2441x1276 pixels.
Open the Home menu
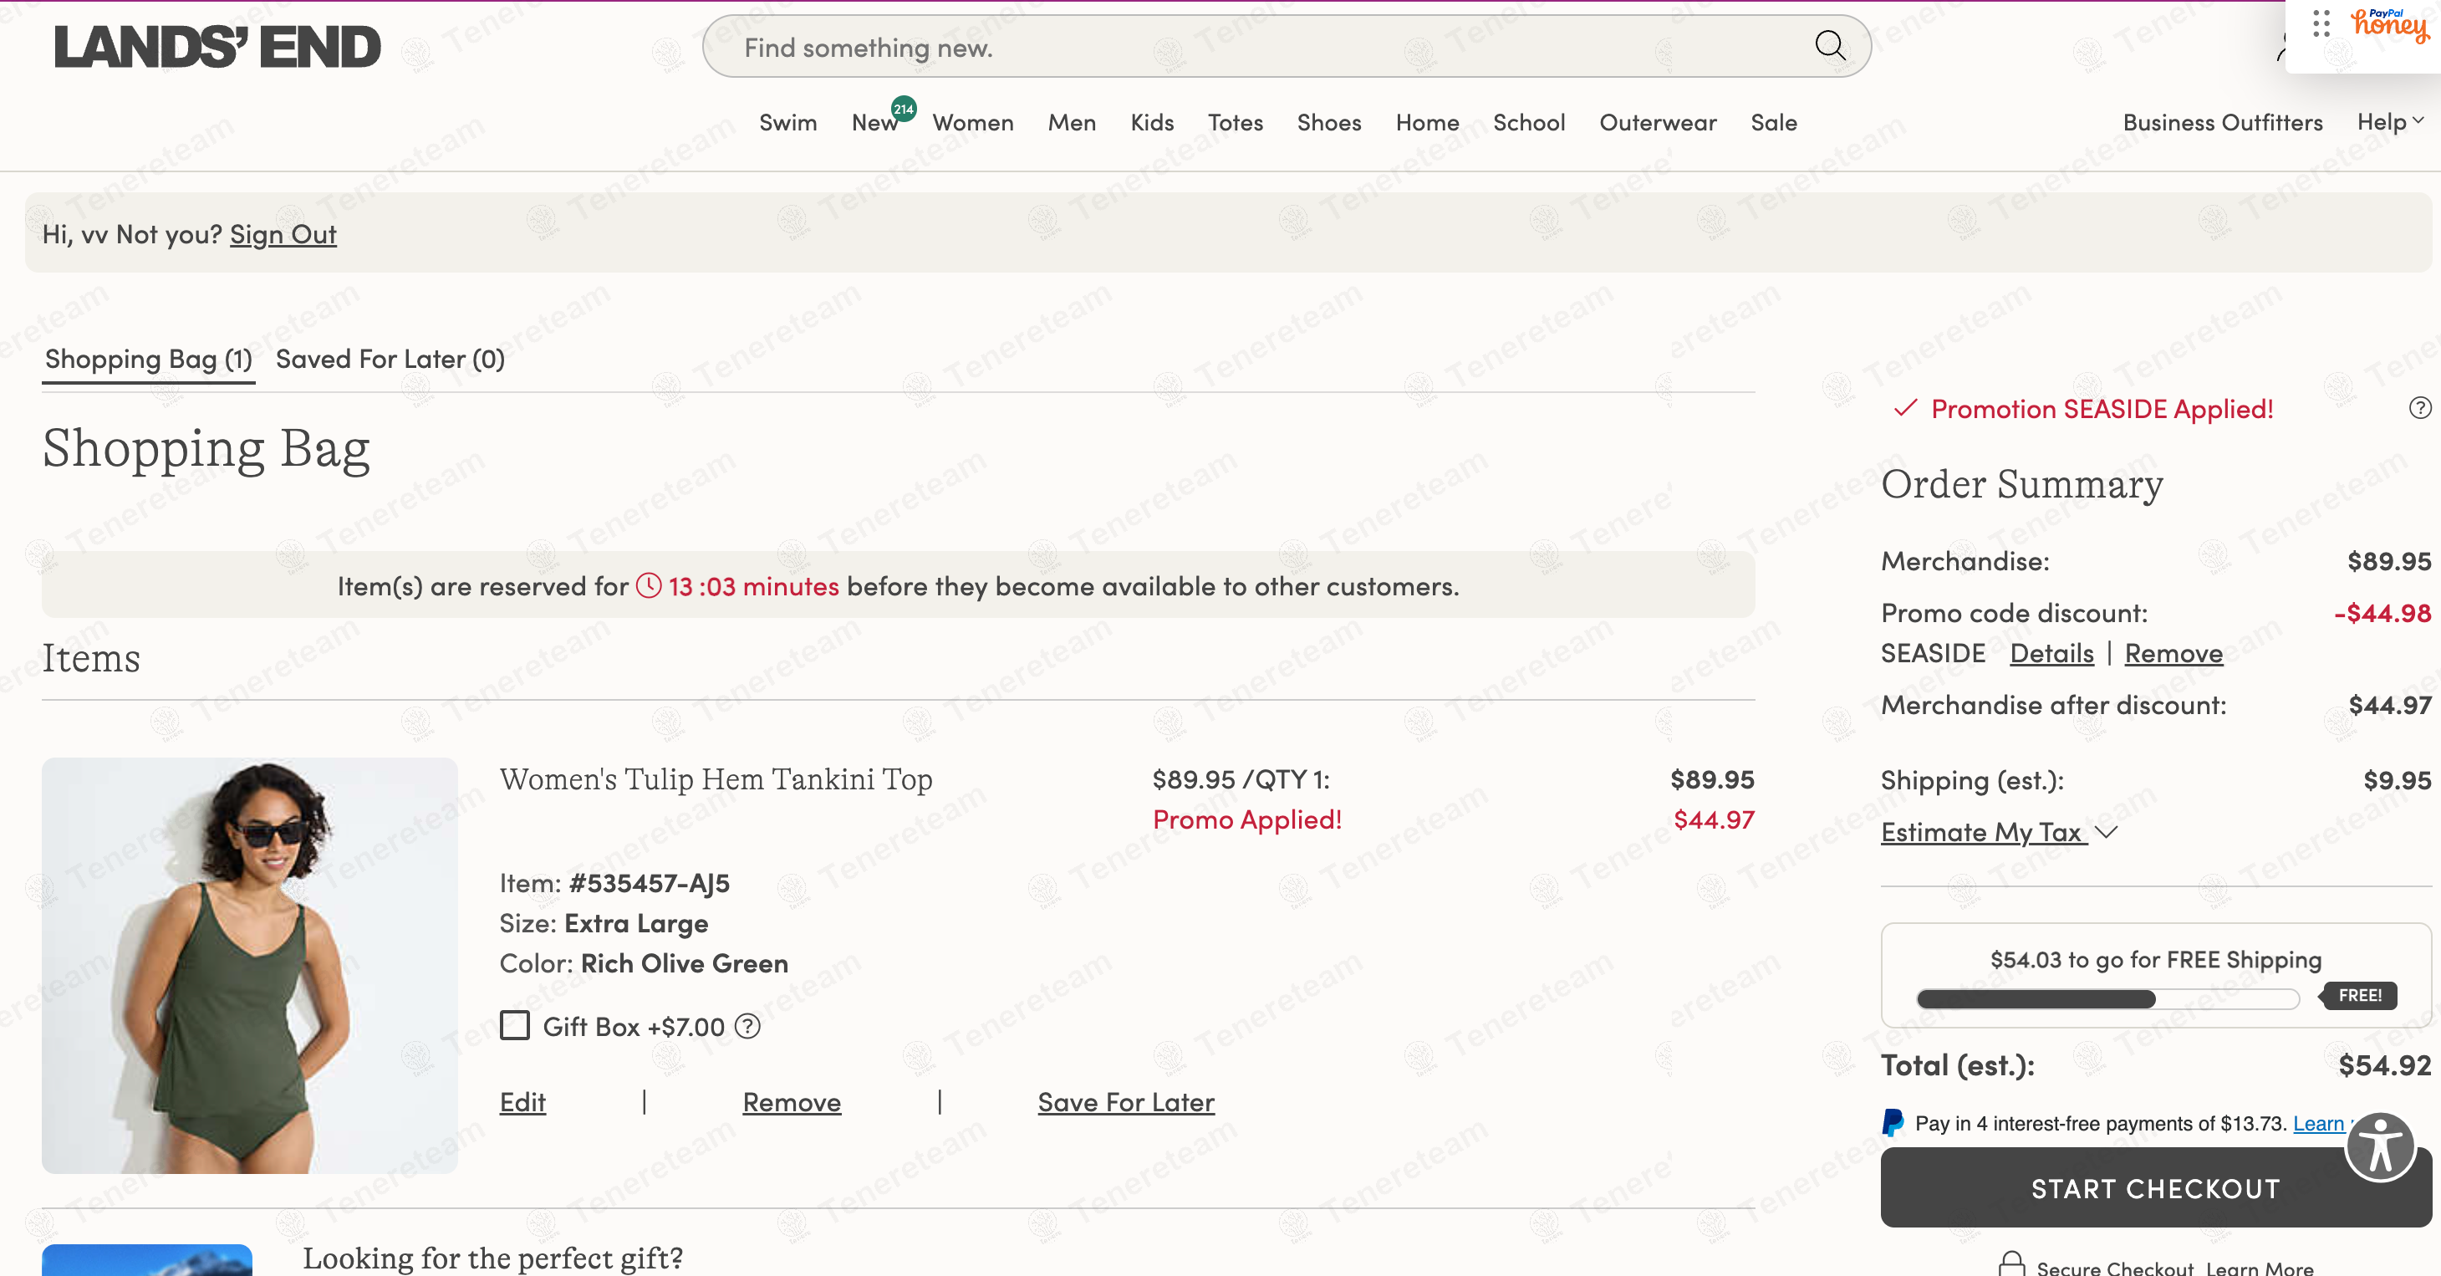(1427, 122)
